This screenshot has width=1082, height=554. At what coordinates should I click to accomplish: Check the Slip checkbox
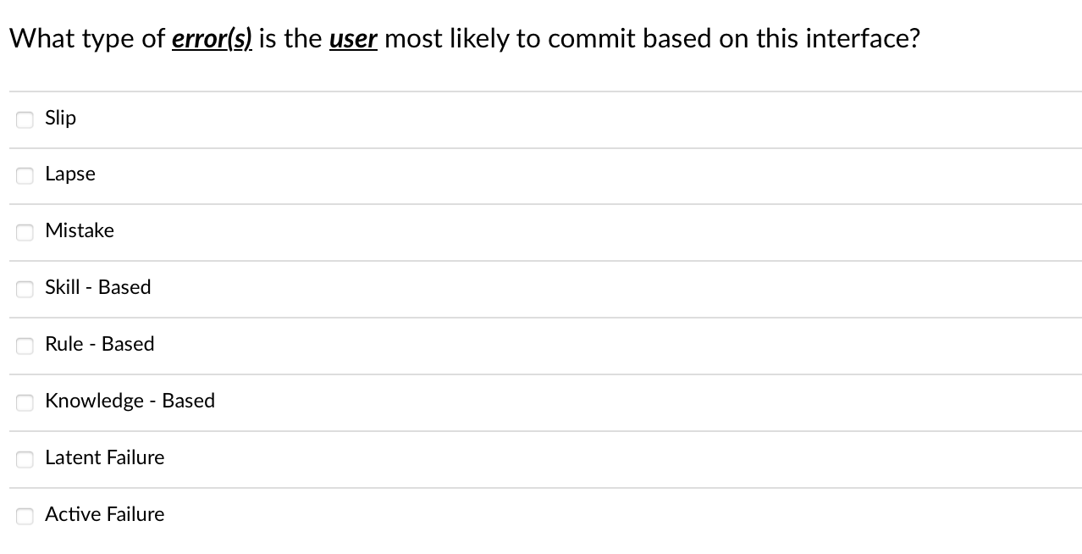click(25, 119)
